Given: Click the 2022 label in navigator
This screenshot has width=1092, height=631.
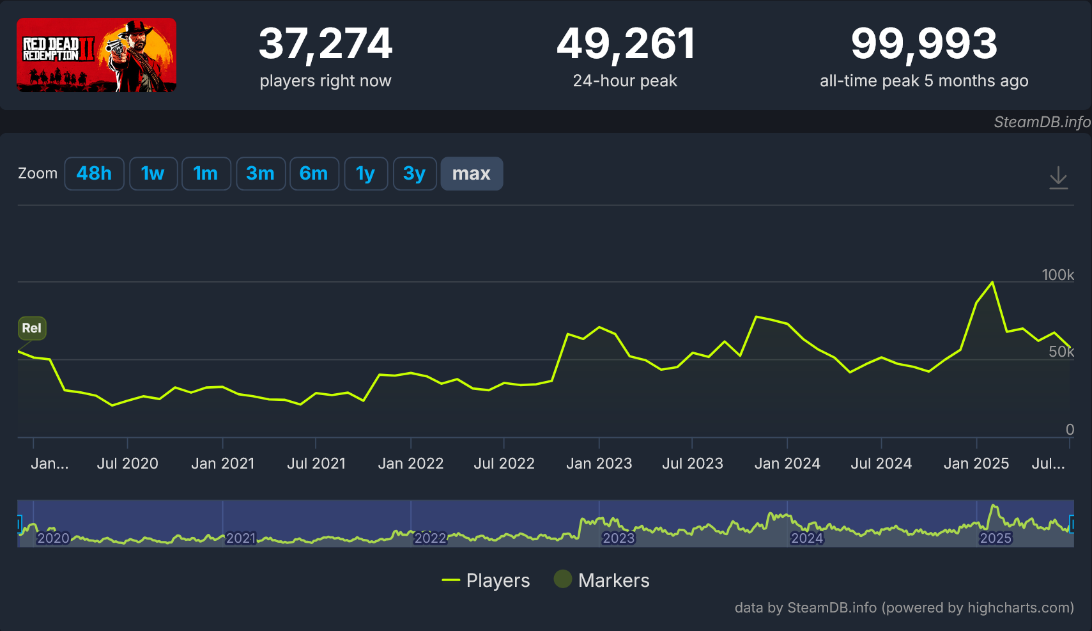Looking at the screenshot, I should point(430,538).
